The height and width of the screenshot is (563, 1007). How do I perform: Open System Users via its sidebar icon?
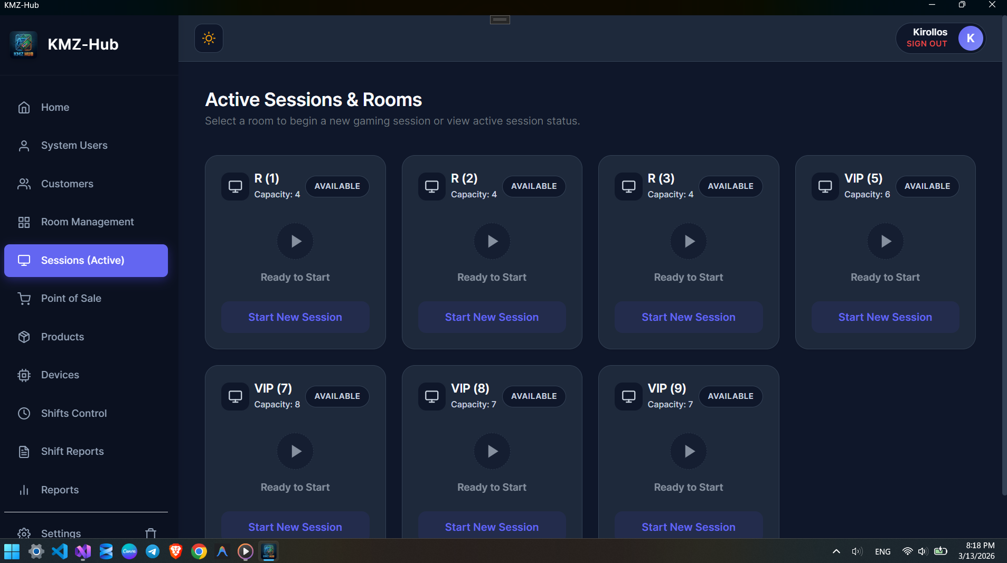point(24,145)
